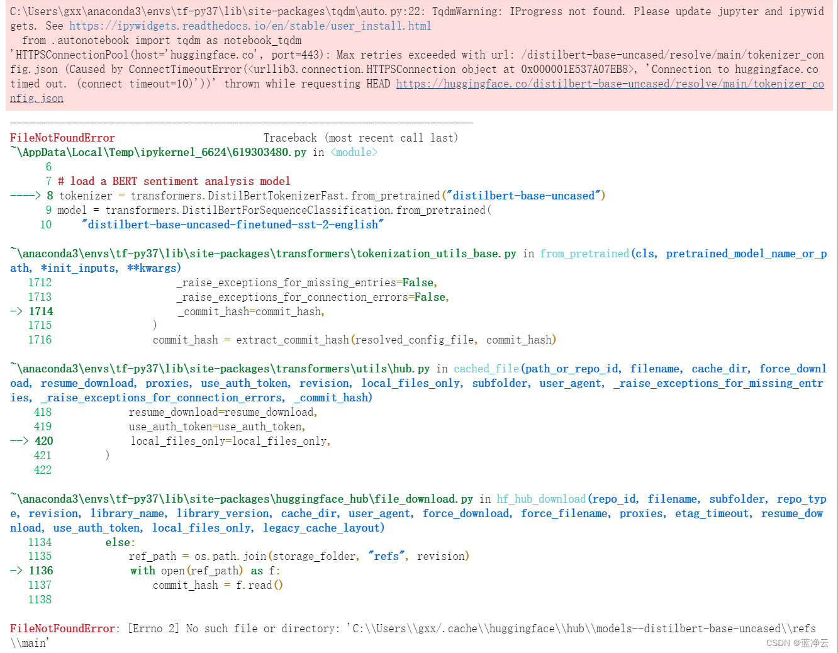
Task: Click line 8 tokenizer from_pretrained code
Action: pyautogui.click(x=332, y=196)
